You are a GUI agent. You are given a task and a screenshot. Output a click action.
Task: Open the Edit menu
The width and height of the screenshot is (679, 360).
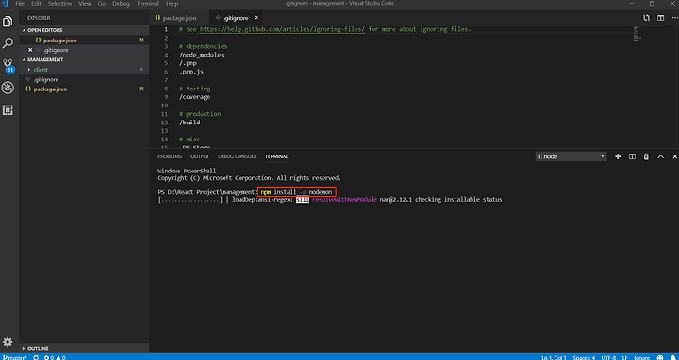point(36,4)
